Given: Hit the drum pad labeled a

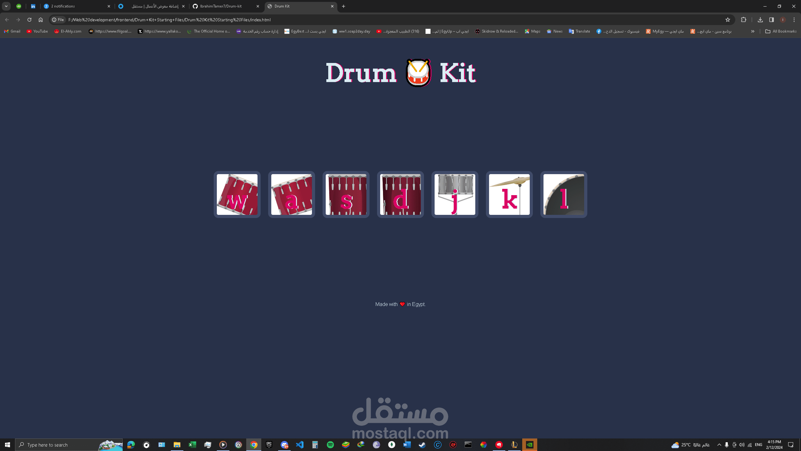Looking at the screenshot, I should click(x=291, y=194).
